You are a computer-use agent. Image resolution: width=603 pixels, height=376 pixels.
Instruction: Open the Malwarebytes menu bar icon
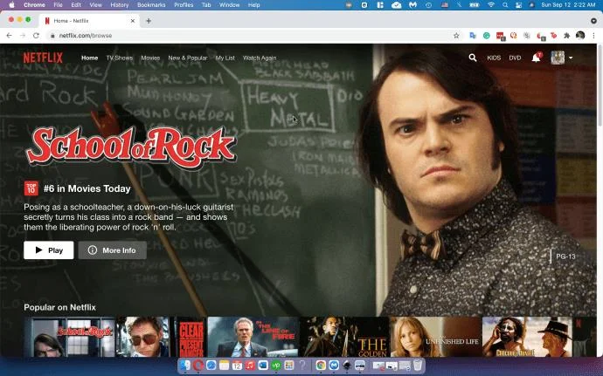click(413, 5)
